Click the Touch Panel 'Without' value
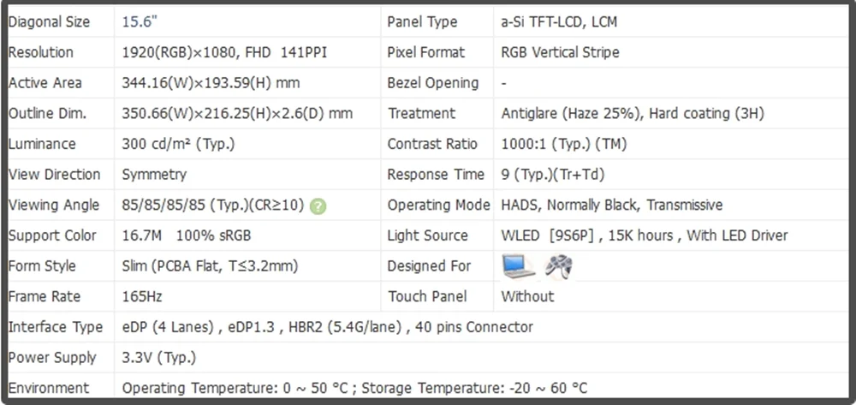Screen dimensions: 856x405 coord(527,297)
